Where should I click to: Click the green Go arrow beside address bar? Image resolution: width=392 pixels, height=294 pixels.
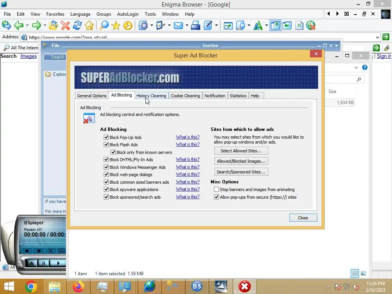[x=386, y=37]
